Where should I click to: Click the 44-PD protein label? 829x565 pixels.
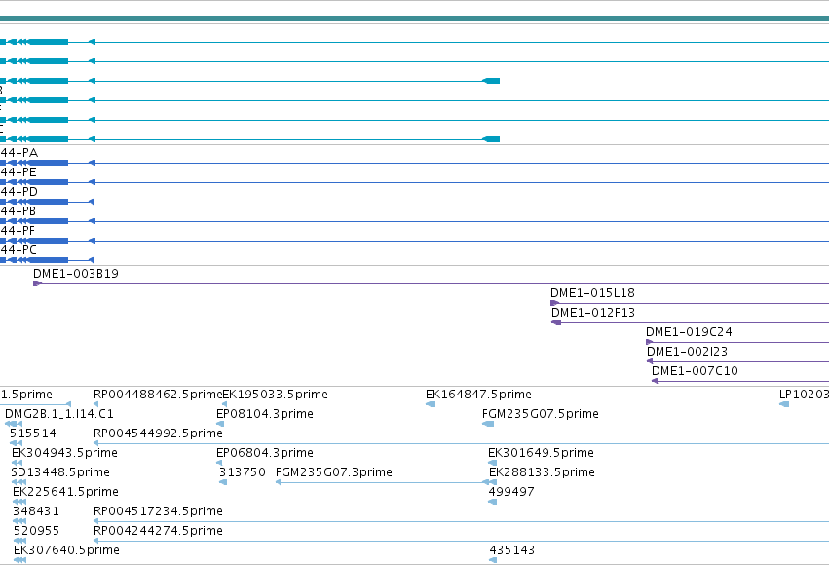[19, 192]
